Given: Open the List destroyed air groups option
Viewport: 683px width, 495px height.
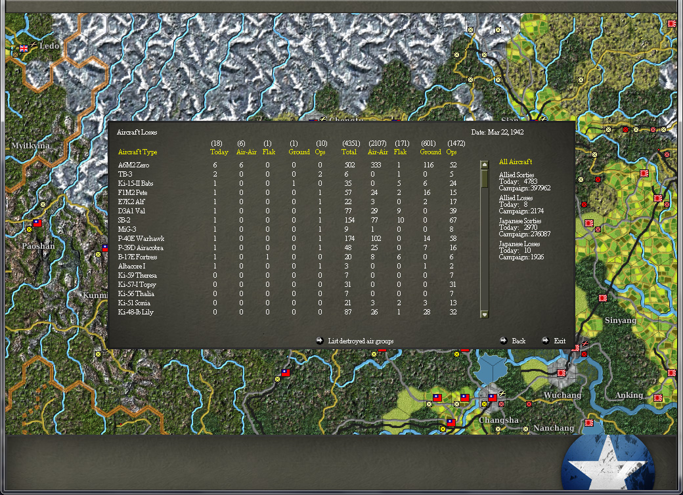Looking at the screenshot, I should [x=355, y=341].
